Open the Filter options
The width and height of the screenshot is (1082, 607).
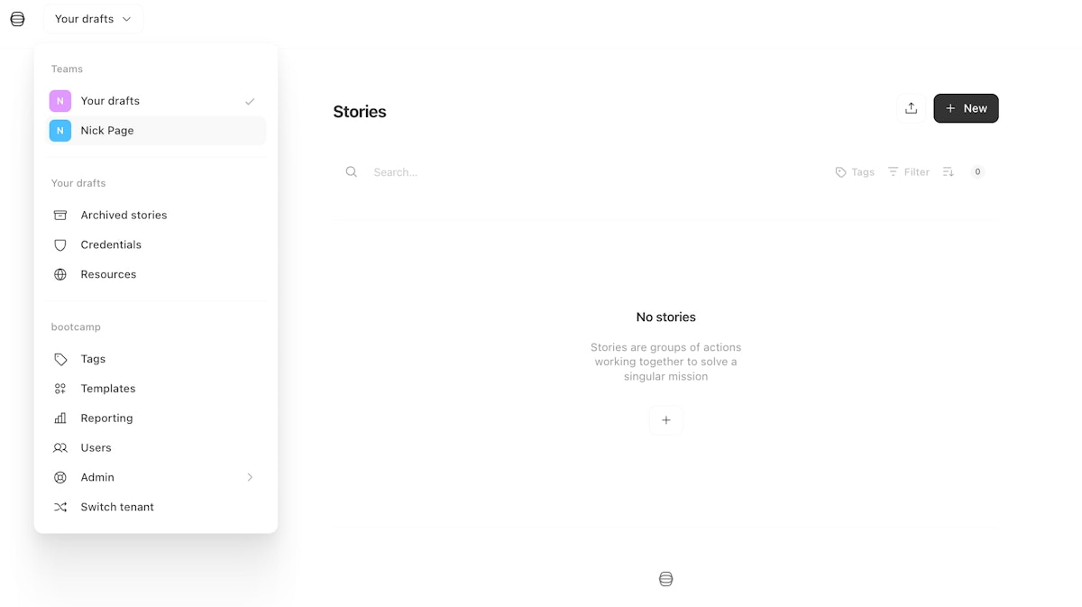point(908,172)
